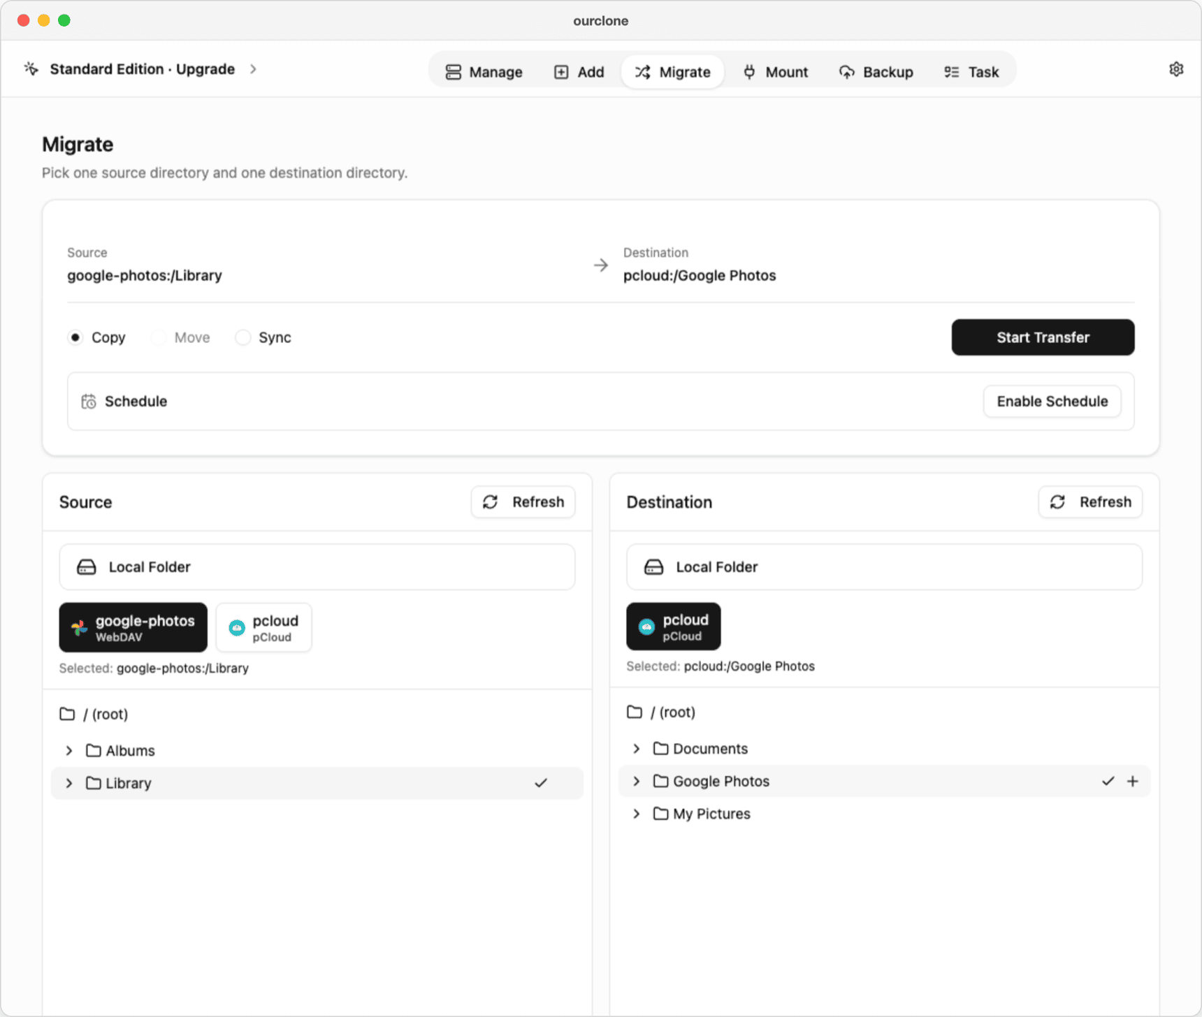Image resolution: width=1202 pixels, height=1017 pixels.
Task: Choose Local Folder as destination
Action: 884,567
